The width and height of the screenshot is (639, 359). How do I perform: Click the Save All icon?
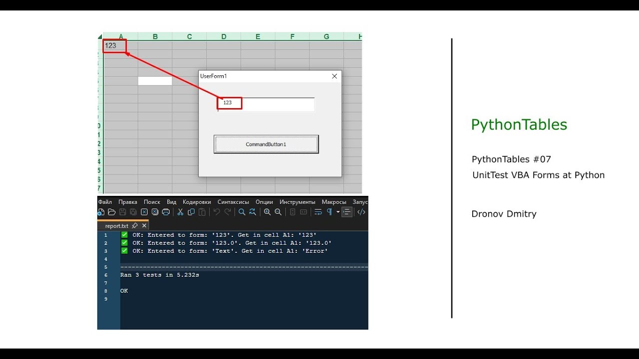click(x=133, y=212)
